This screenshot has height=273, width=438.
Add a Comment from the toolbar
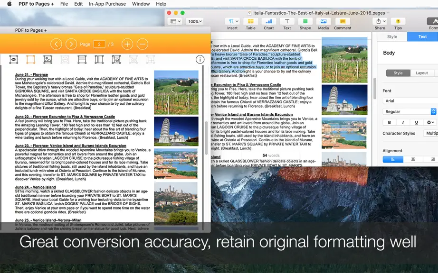point(343,24)
